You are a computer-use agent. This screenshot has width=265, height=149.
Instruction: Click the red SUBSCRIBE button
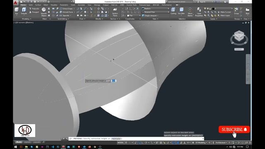tap(234, 130)
